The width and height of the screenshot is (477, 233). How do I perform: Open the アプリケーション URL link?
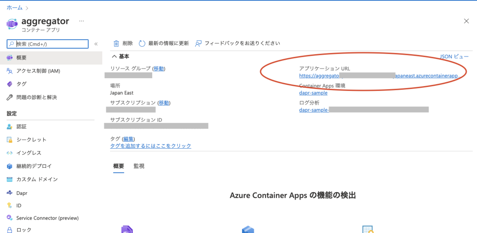[x=380, y=75]
